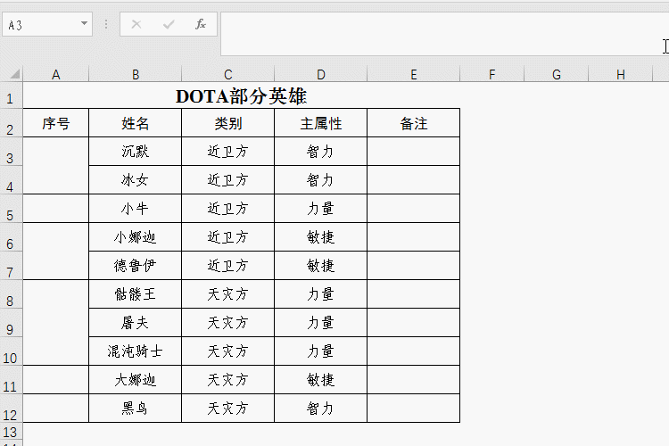The width and height of the screenshot is (669, 446).
Task: Click the 主属性 header cell
Action: 321,123
